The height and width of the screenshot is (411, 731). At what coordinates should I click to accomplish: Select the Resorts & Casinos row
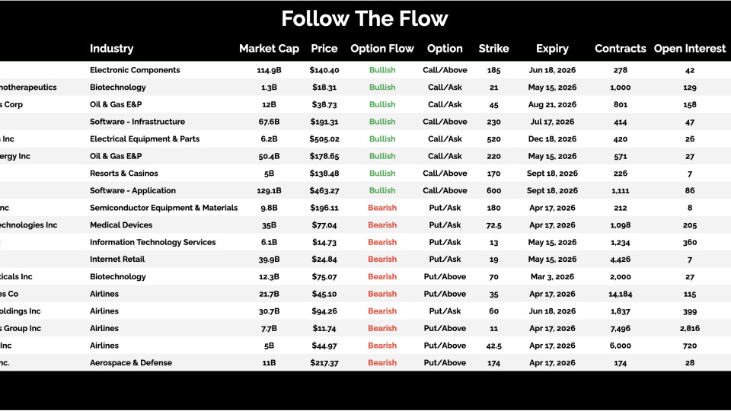(123, 174)
